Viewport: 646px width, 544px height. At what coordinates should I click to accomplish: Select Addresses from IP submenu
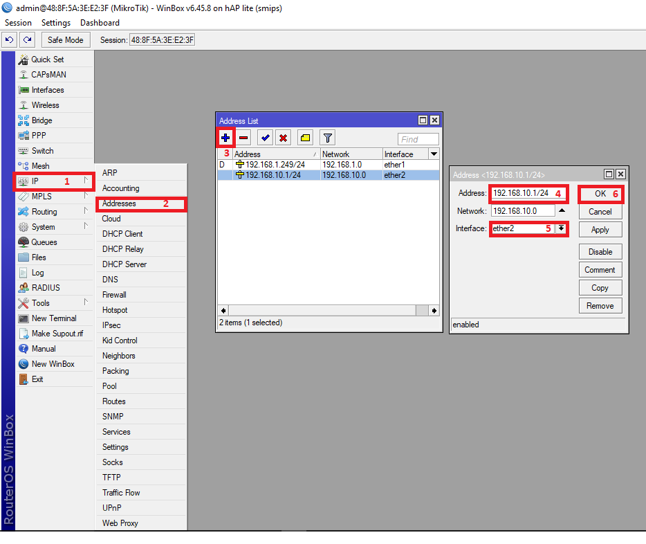pyautogui.click(x=141, y=203)
